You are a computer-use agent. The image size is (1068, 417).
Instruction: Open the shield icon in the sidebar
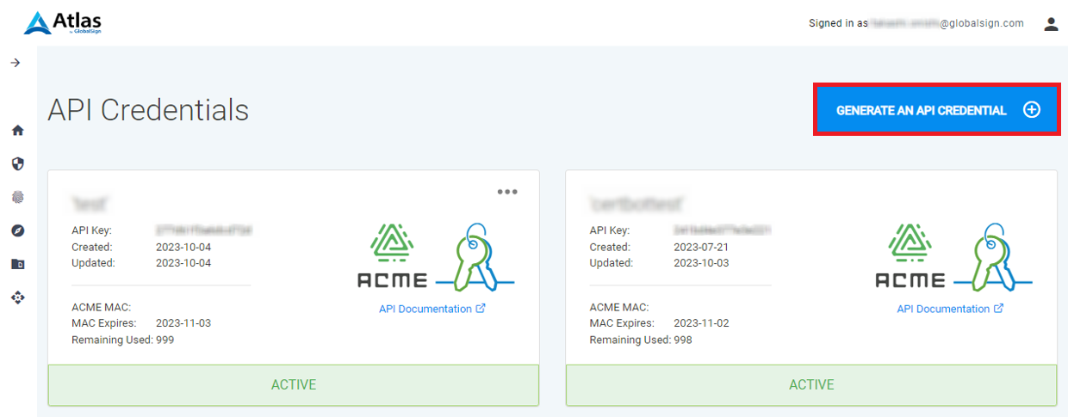(x=17, y=163)
